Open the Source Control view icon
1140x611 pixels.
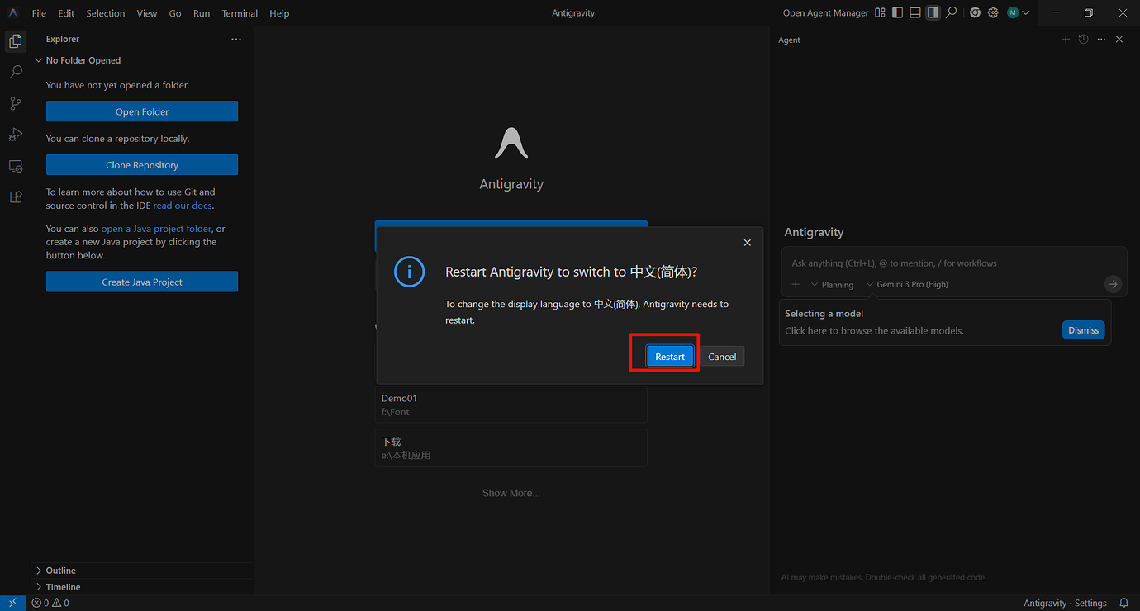tap(15, 103)
